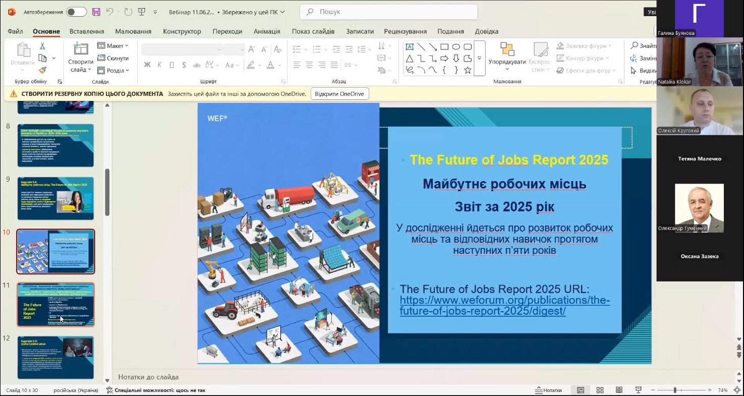Redo the last action
The image size is (744, 396).
[128, 12]
